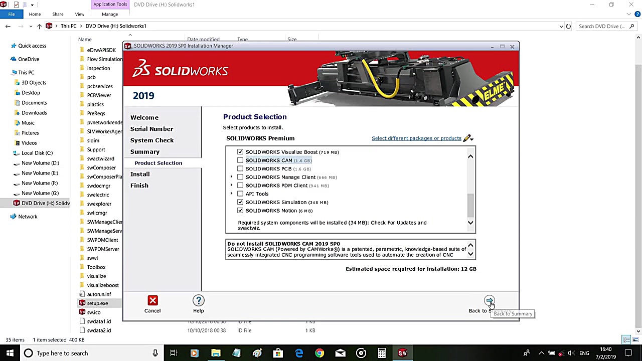642x361 pixels.
Task: Select setup.exe in the file list
Action: 97,303
